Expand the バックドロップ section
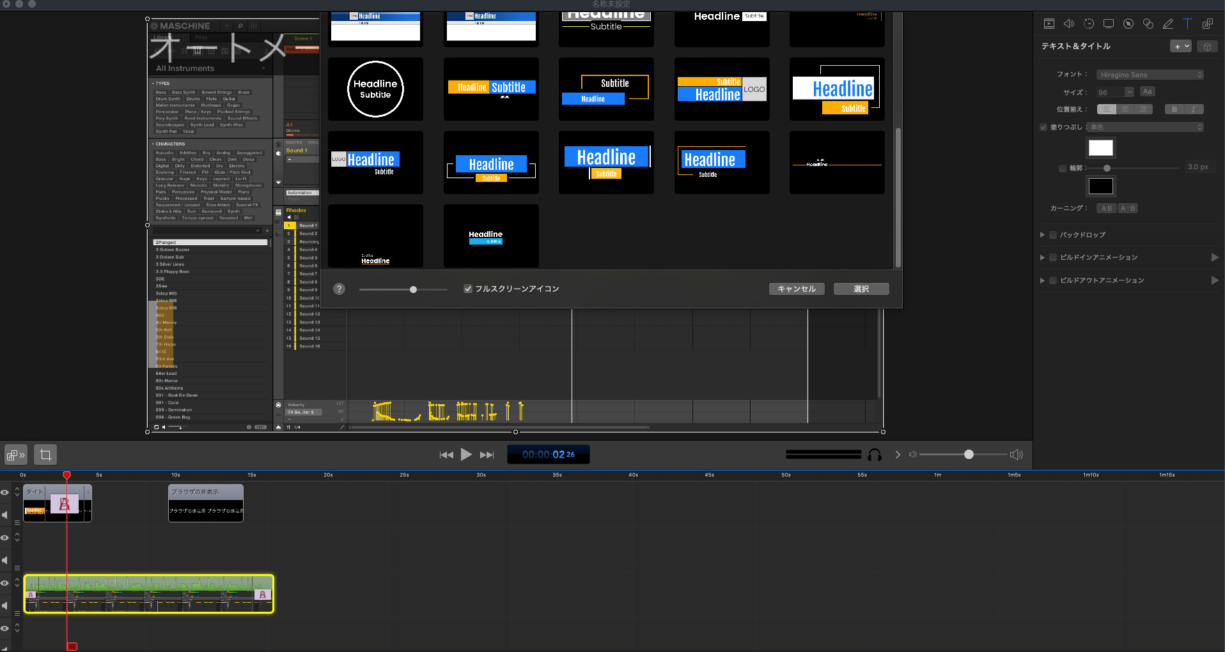 [x=1043, y=235]
